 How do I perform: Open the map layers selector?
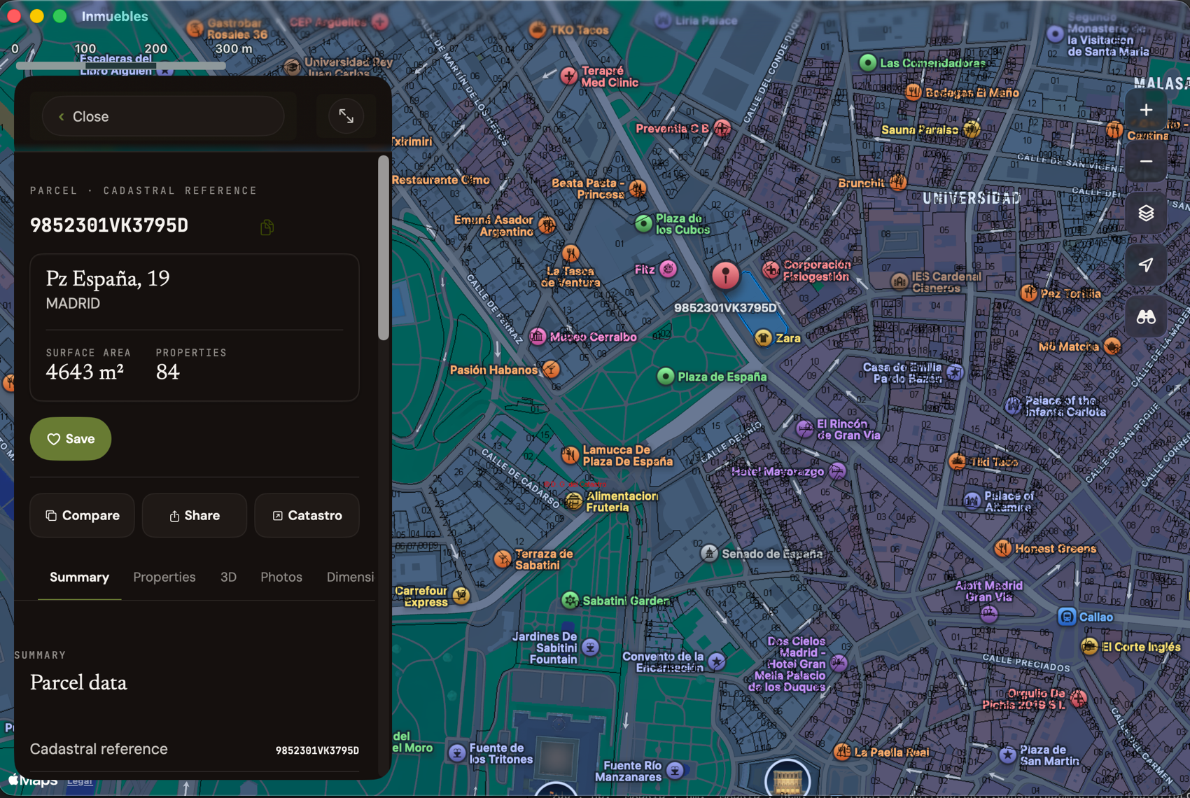pyautogui.click(x=1146, y=213)
